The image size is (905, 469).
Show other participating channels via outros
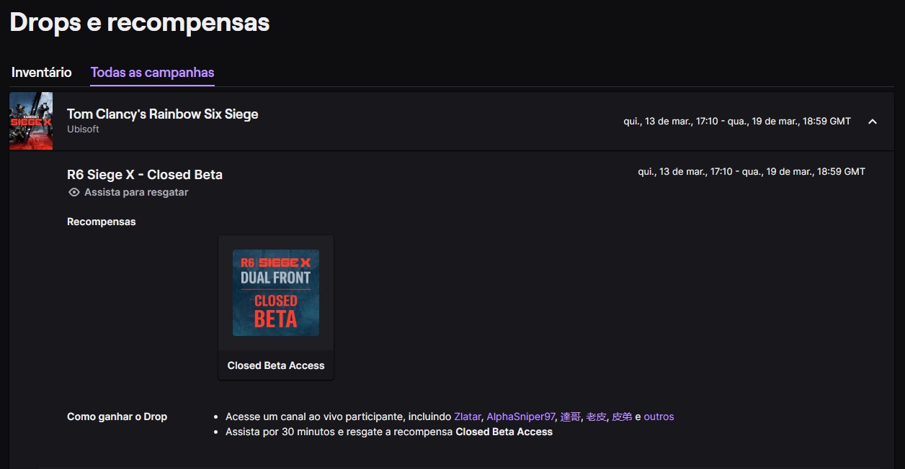(x=659, y=416)
